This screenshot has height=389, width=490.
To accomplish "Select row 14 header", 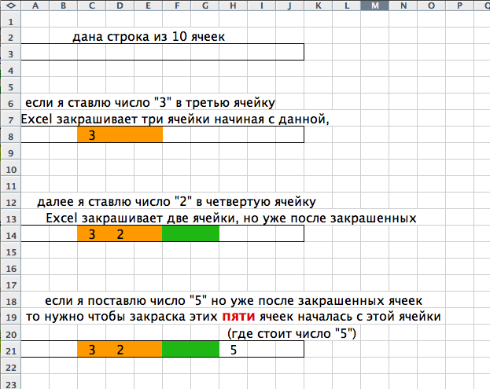I will pyautogui.click(x=9, y=234).
